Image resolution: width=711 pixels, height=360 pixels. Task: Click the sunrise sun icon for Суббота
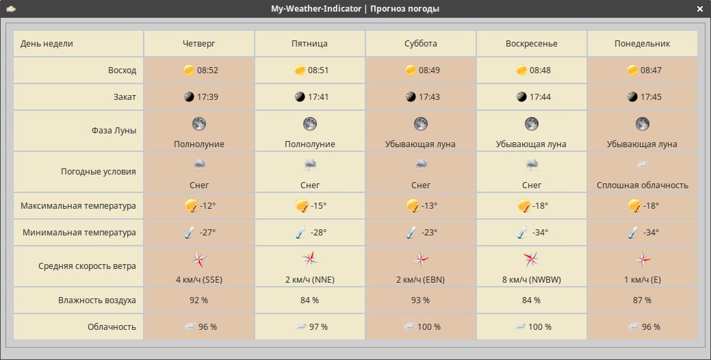coord(411,70)
